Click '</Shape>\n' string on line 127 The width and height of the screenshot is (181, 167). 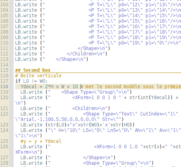97,158
